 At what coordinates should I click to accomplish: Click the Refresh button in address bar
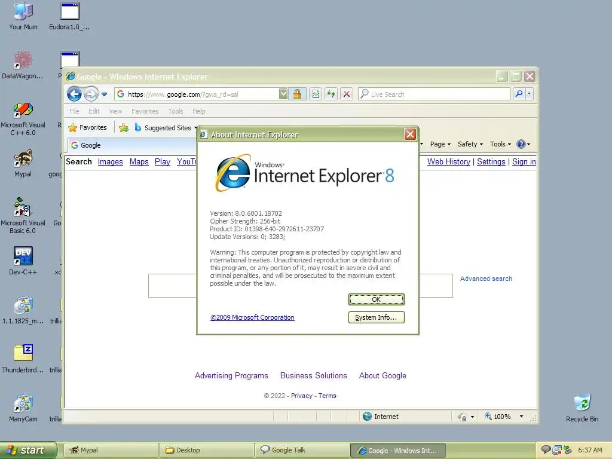point(331,94)
